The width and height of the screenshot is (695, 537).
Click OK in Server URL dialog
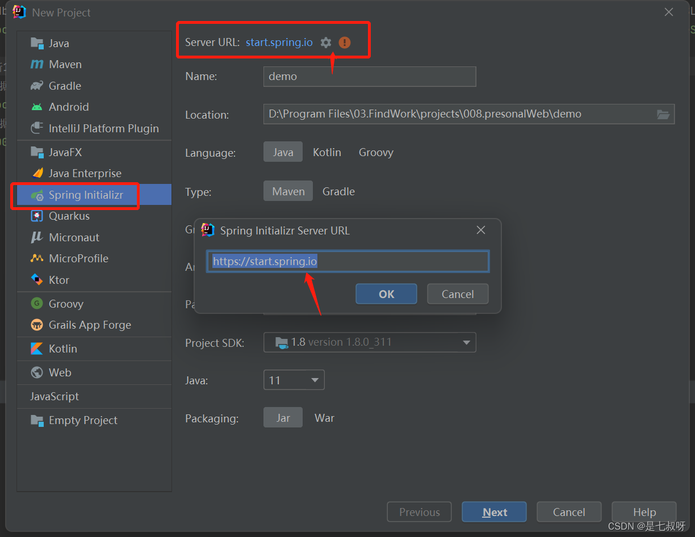[387, 294]
